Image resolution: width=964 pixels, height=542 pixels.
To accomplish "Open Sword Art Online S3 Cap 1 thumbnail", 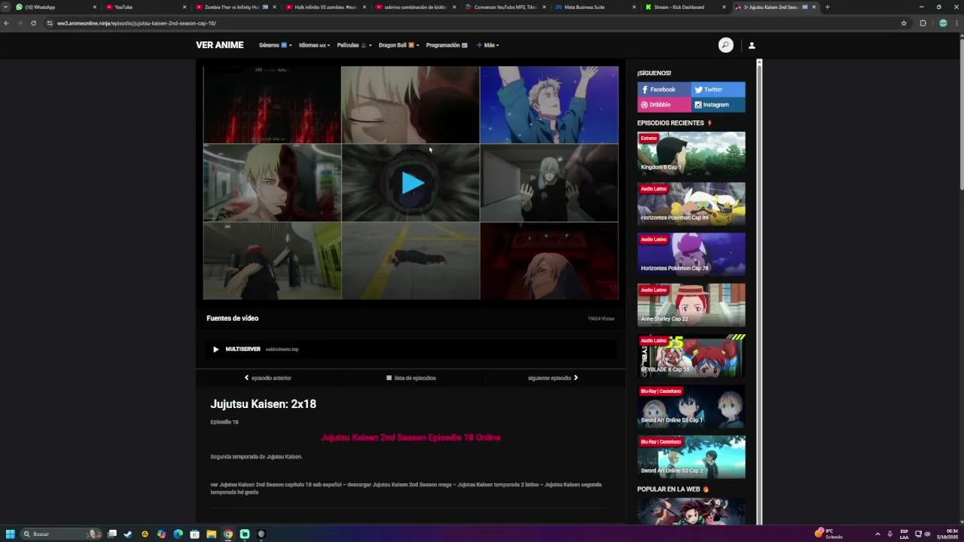I will point(691,406).
